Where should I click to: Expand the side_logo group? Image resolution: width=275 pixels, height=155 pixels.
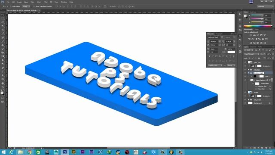248,70
